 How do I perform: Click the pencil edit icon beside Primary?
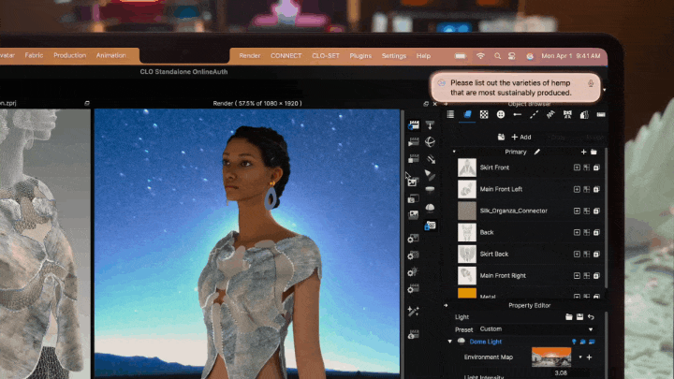click(x=537, y=152)
